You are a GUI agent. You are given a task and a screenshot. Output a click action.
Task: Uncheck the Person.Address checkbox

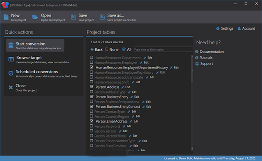(91, 87)
